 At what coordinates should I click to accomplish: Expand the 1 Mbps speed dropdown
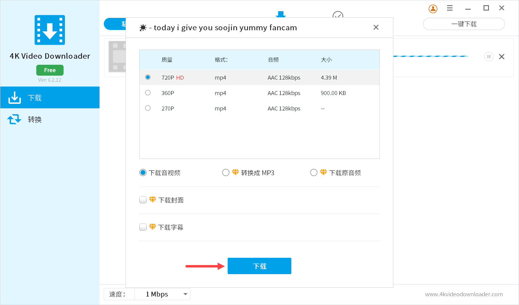tap(162, 294)
